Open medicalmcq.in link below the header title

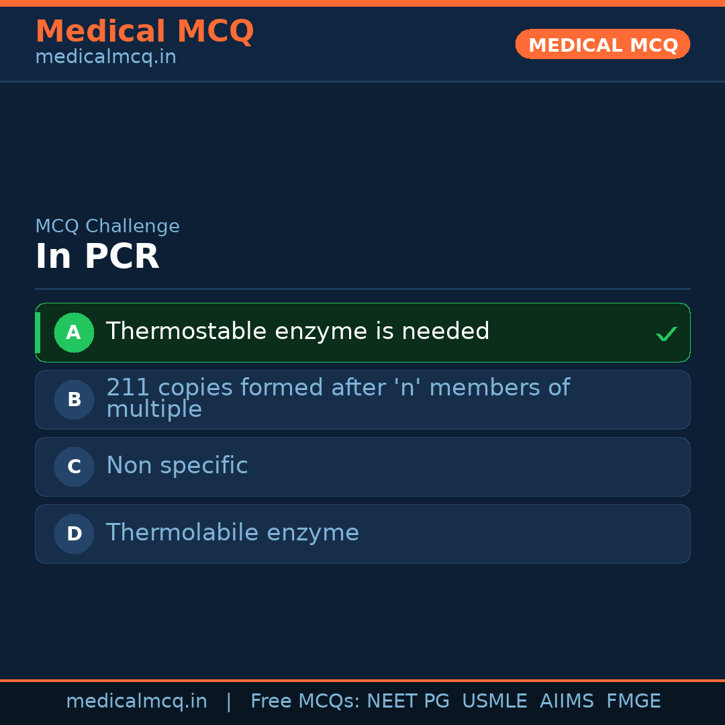click(105, 57)
